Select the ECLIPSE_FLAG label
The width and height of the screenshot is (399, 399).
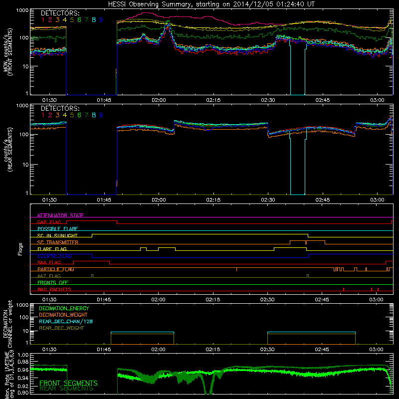[54, 256]
